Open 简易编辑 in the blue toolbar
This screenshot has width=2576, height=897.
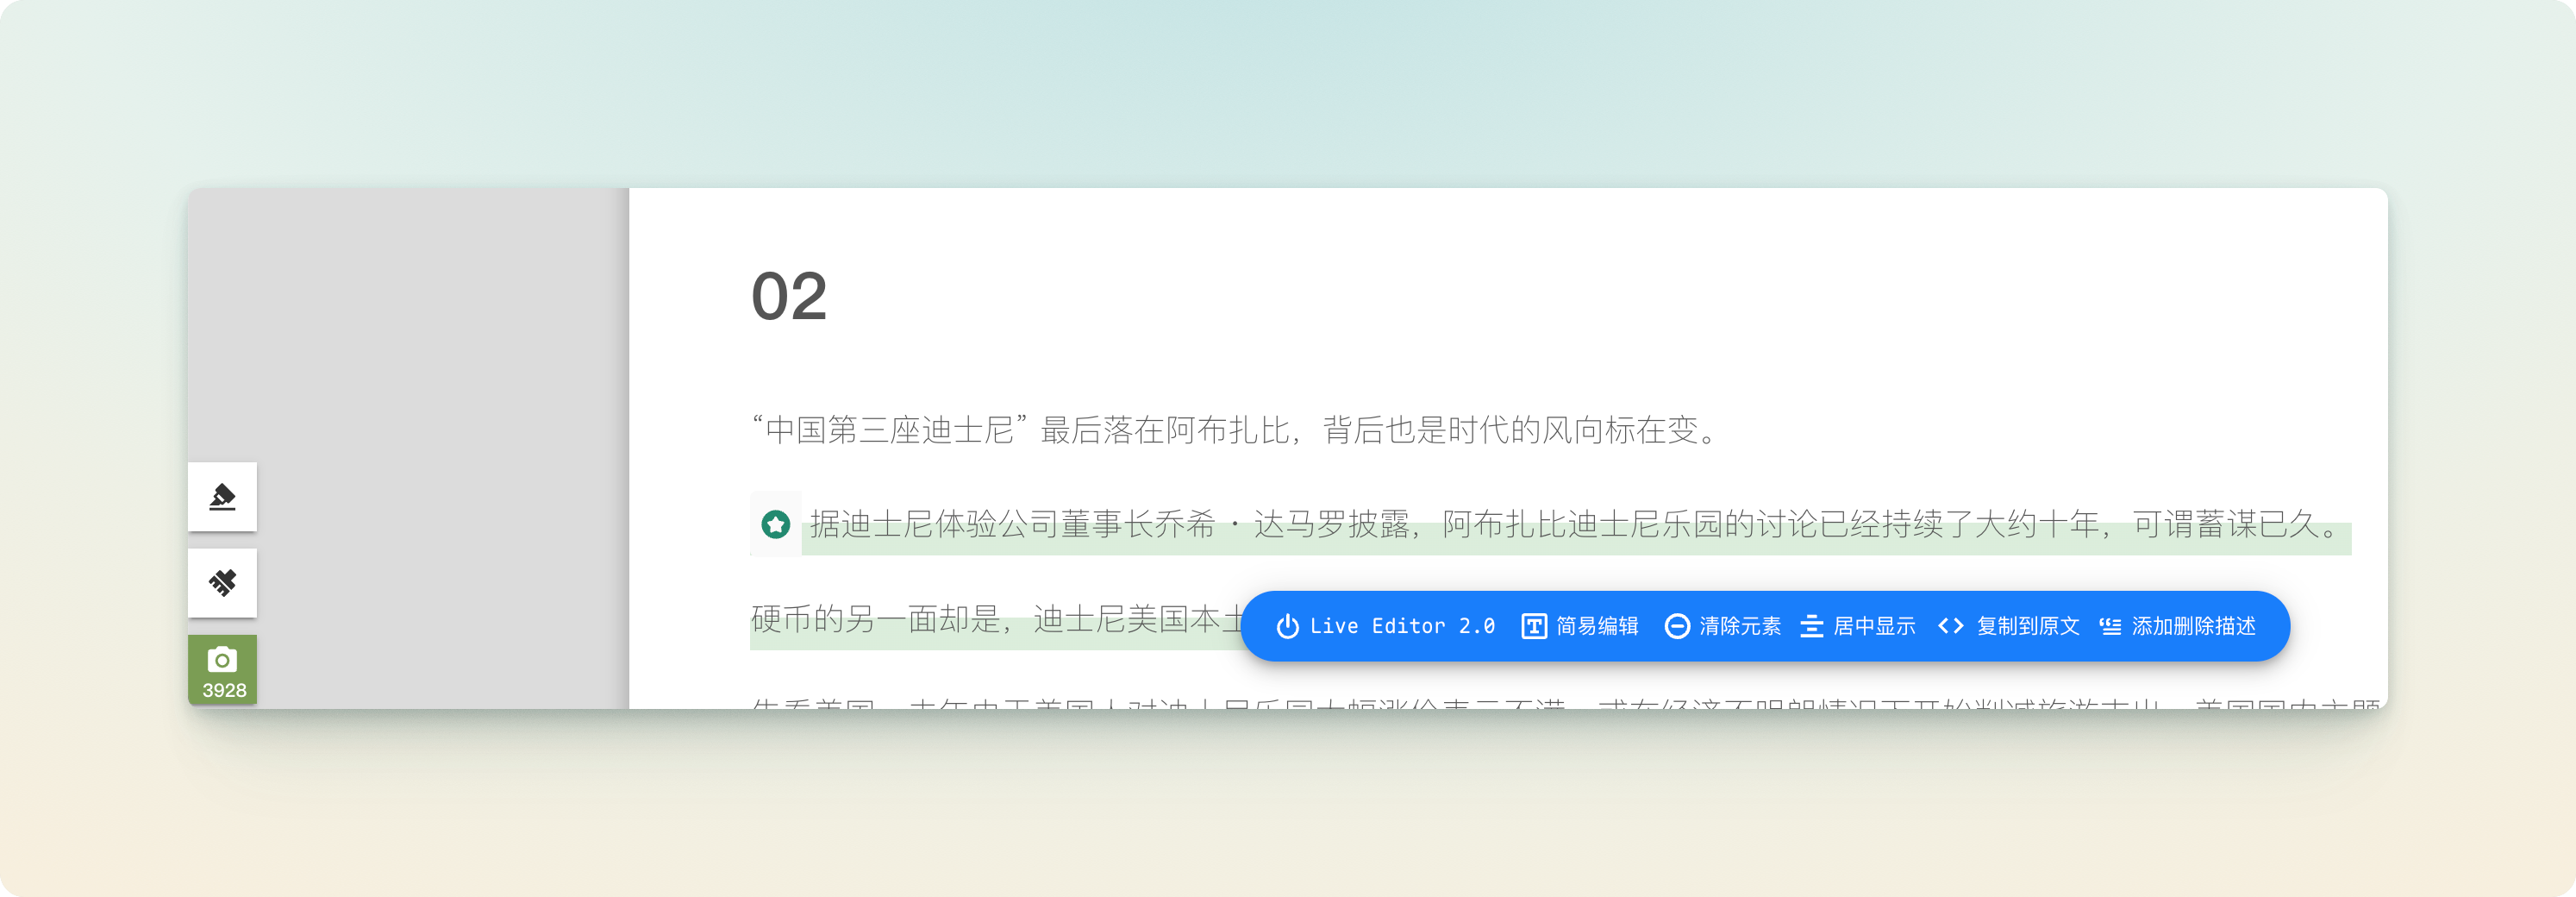pyautogui.click(x=1580, y=626)
